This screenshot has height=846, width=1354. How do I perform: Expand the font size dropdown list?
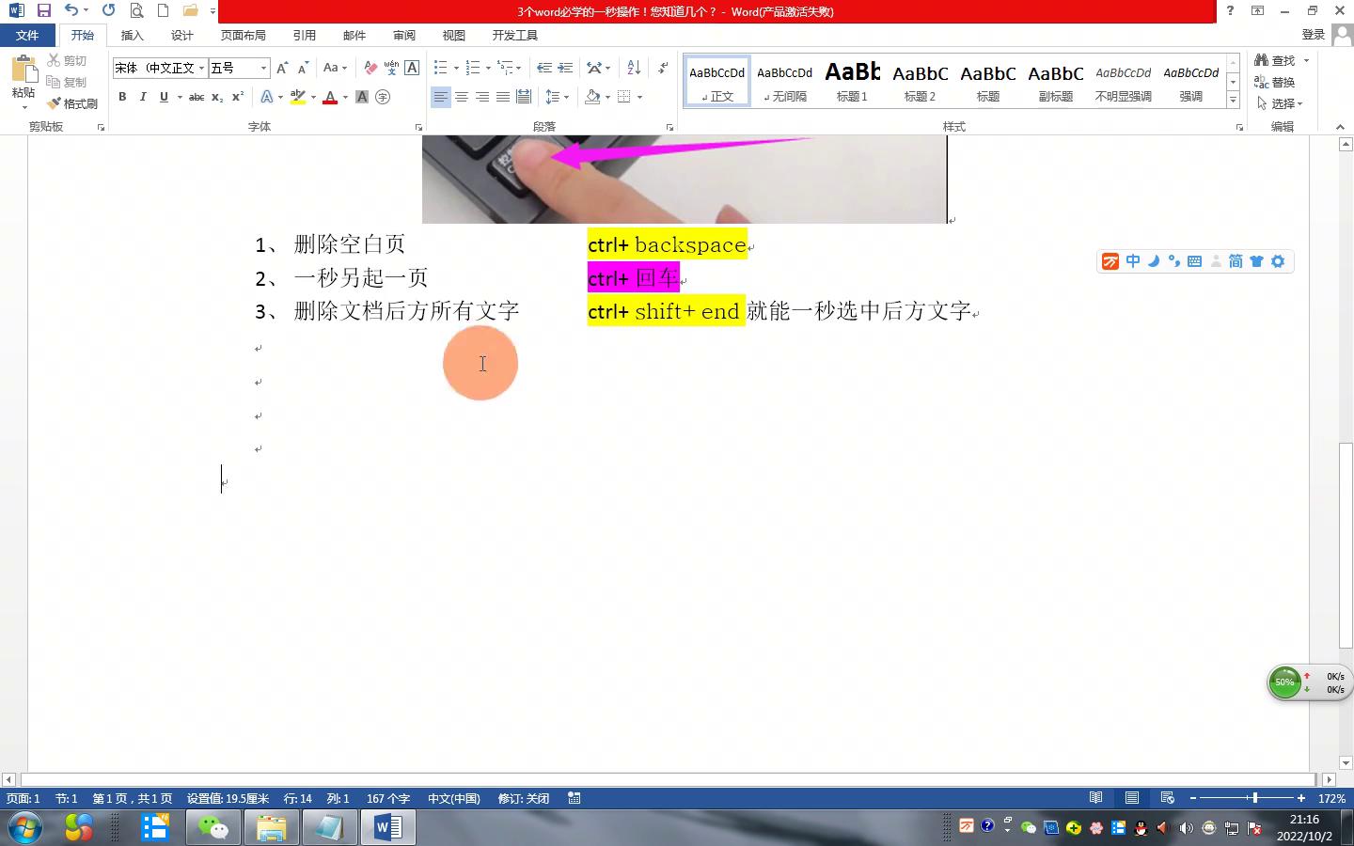coord(263,68)
